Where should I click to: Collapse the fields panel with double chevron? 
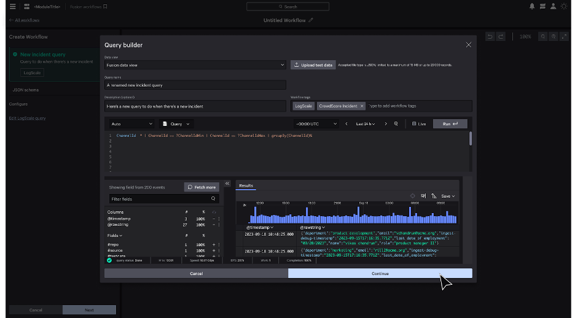coord(227,184)
